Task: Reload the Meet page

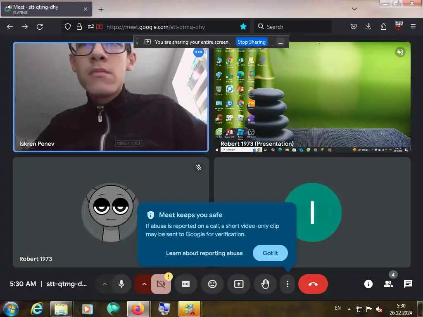Action: [40, 27]
